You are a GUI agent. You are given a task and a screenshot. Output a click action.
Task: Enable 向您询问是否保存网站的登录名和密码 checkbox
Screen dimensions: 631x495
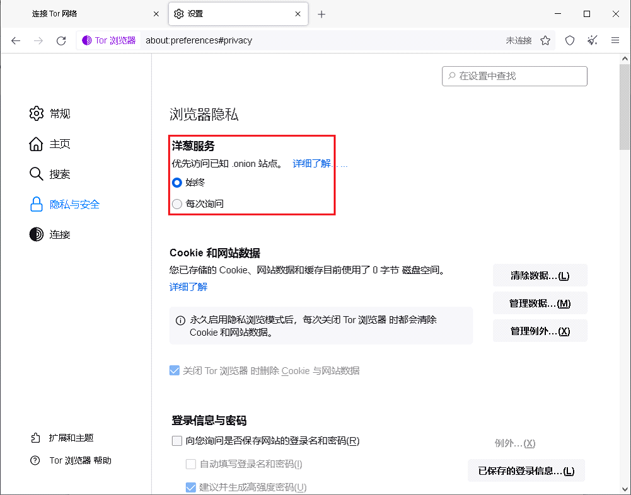177,441
